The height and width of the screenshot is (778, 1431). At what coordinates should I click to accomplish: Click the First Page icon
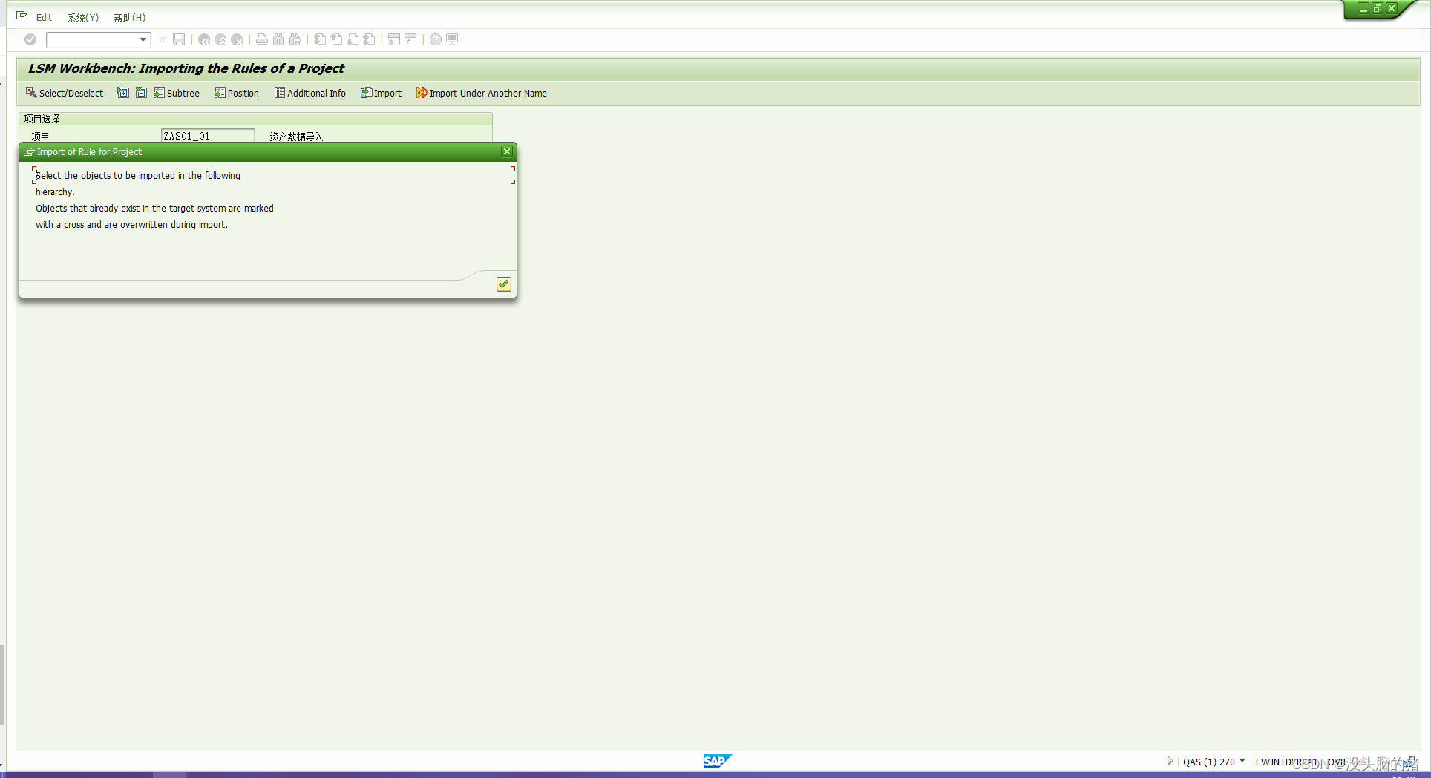point(320,39)
